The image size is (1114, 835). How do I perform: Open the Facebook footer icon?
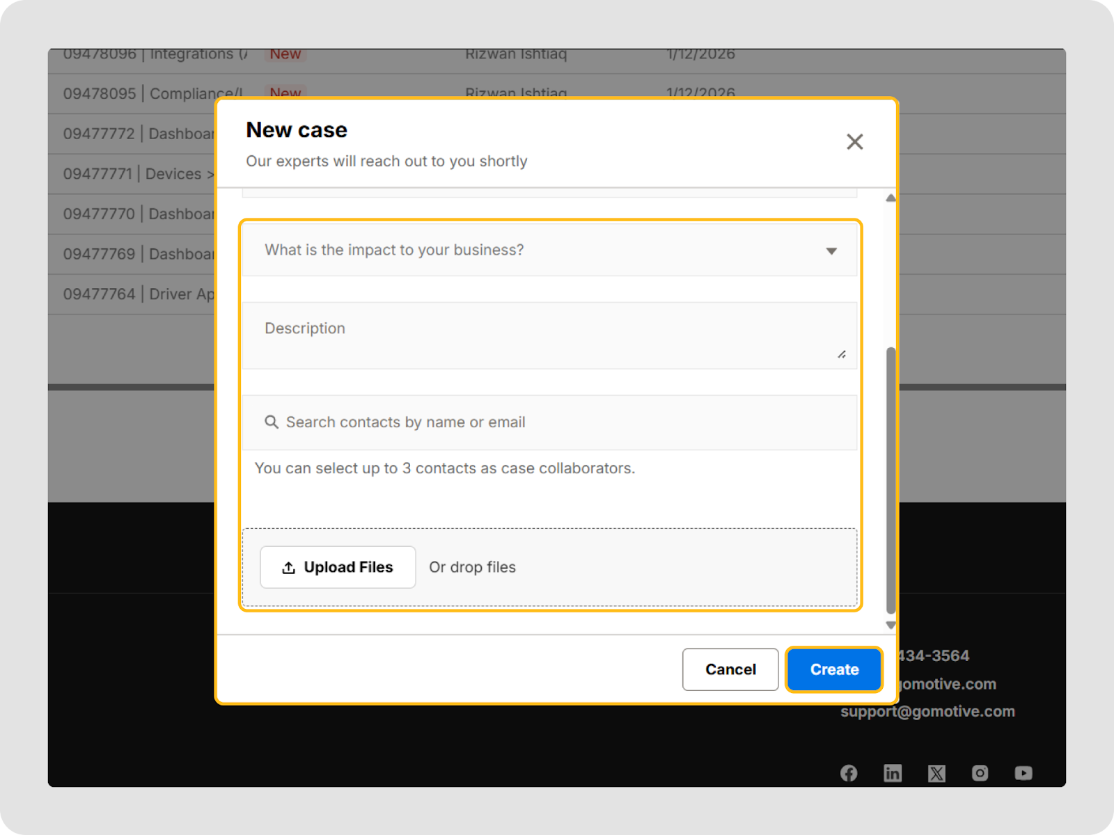coord(849,773)
